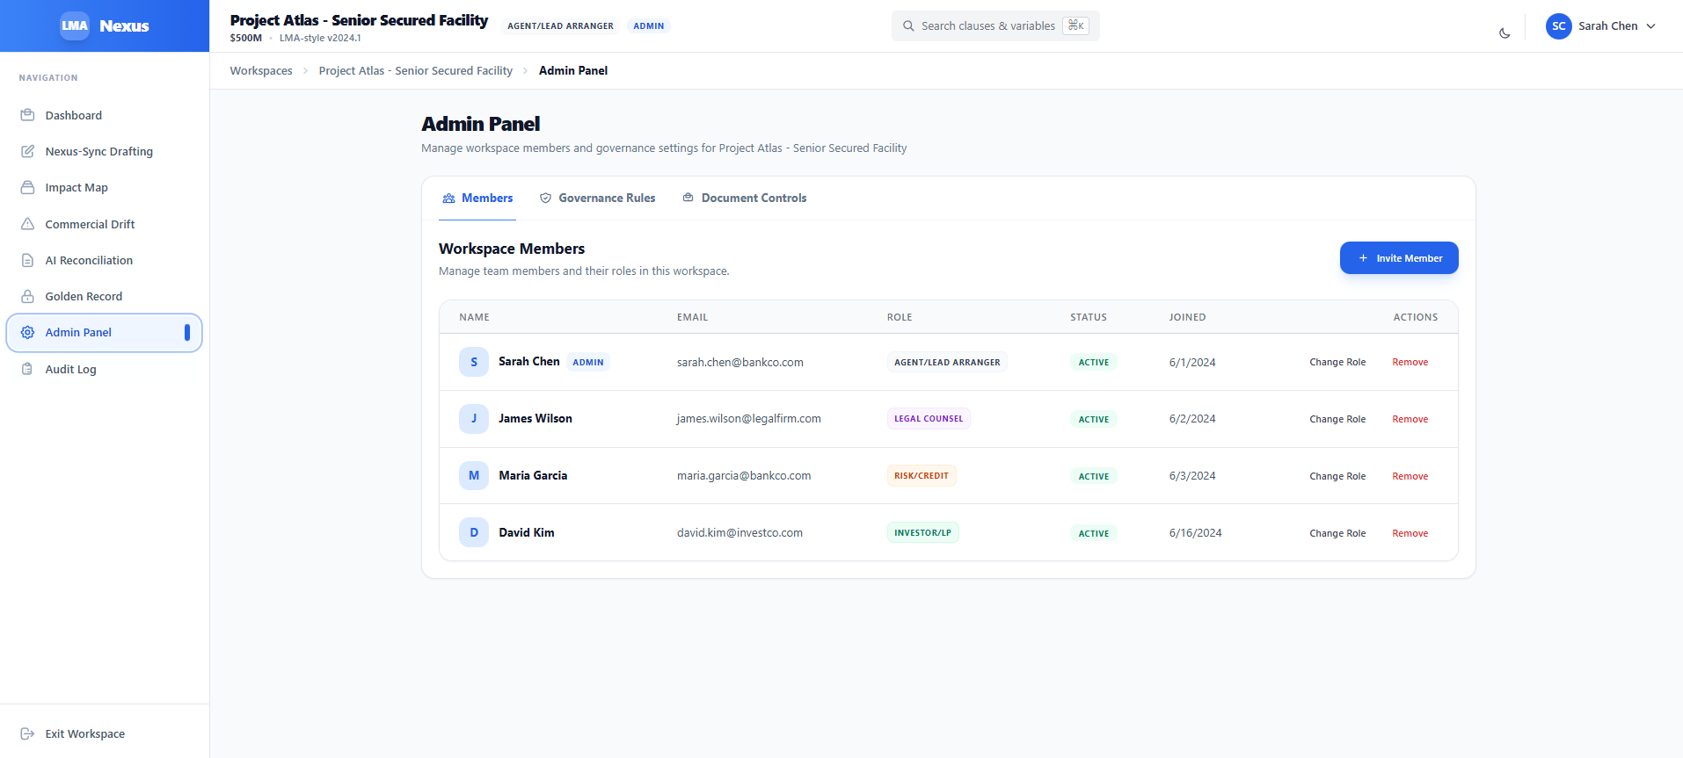
Task: Click the SC avatar in the header
Action: coord(1558,26)
